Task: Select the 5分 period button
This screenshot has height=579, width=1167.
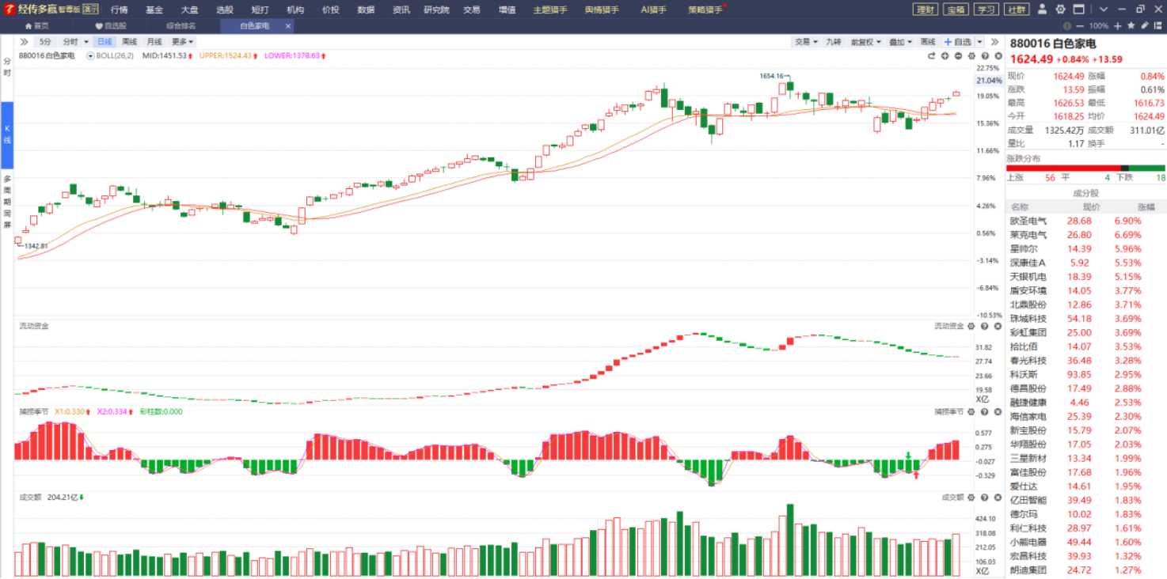Action: [45, 42]
